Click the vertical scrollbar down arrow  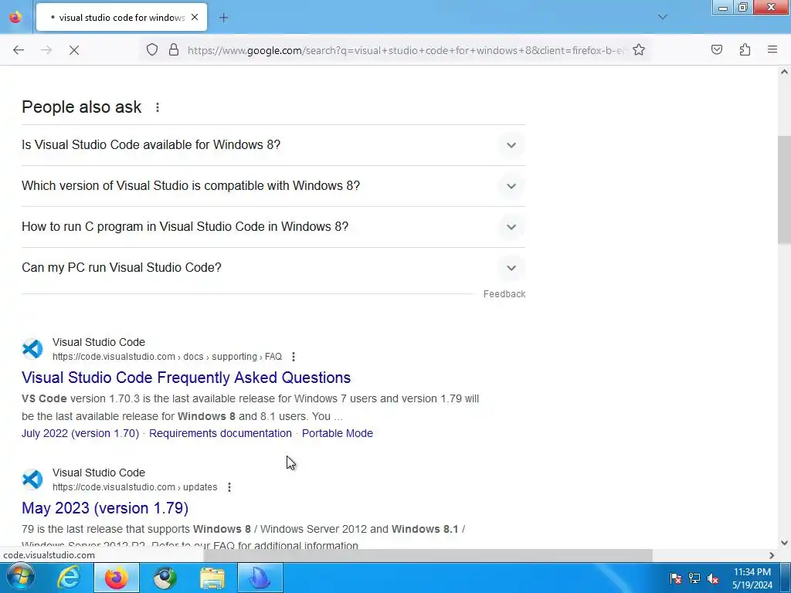pyautogui.click(x=784, y=543)
